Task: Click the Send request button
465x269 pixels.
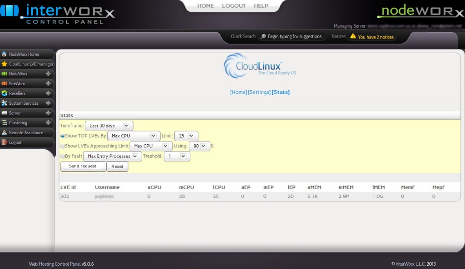Action: (83, 166)
